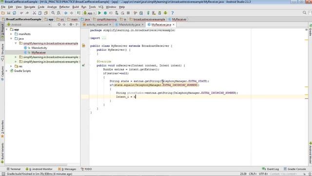This screenshot has width=312, height=176.
Task: Open the Event Log
Action: tap(270, 169)
